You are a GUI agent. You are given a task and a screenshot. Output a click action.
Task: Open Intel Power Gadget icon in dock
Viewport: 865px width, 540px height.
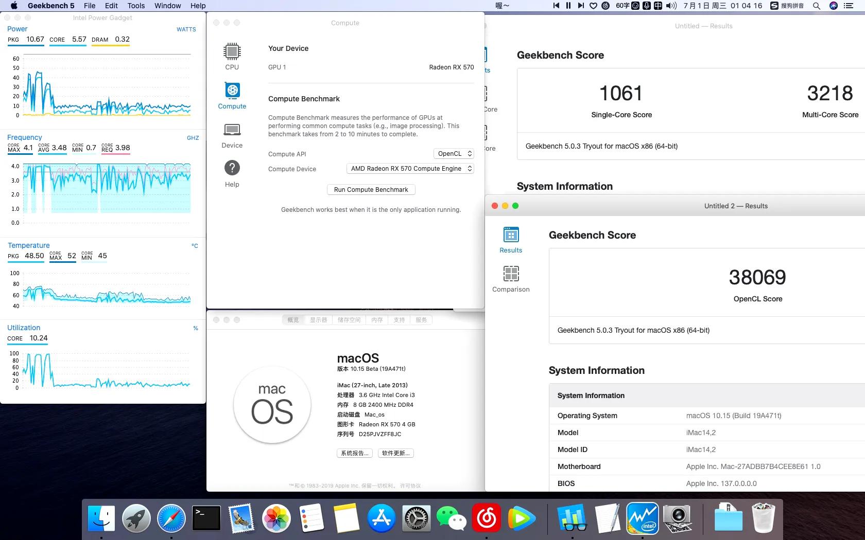[643, 518]
